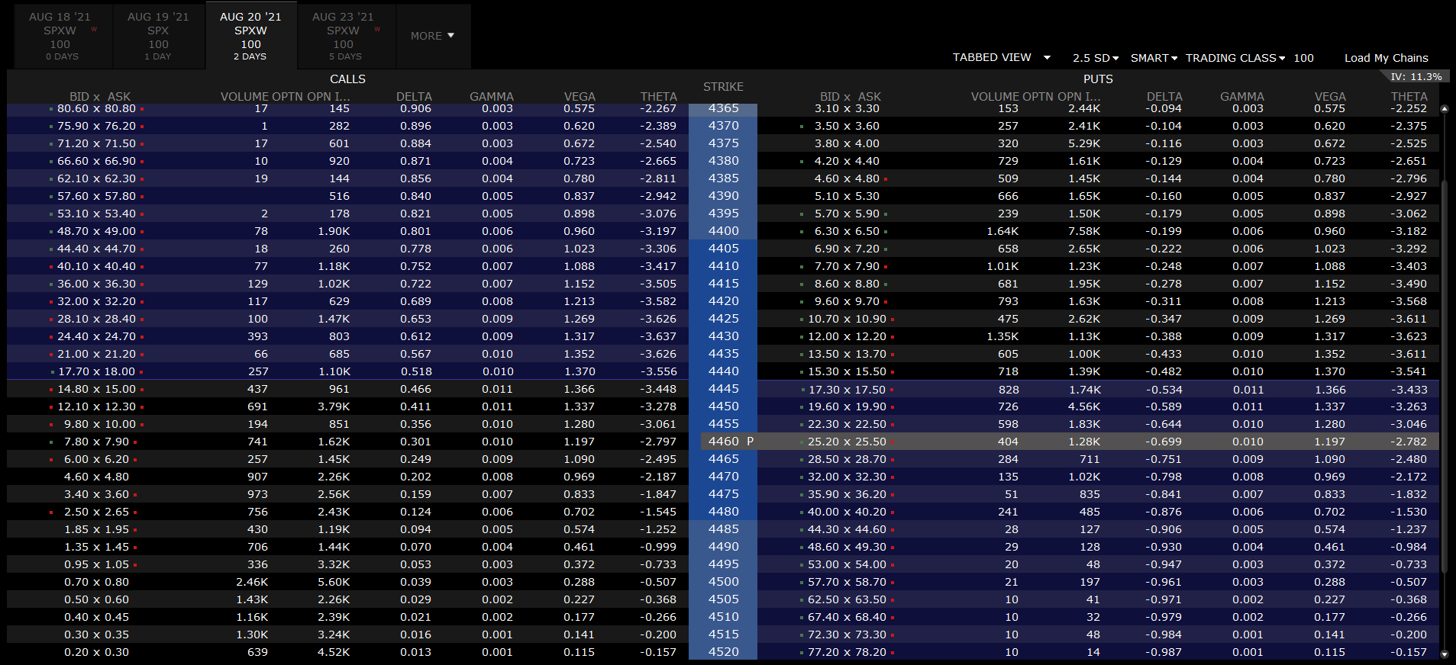Click the calls DELTA column header
Screen dimensions: 1456x665
tap(414, 97)
